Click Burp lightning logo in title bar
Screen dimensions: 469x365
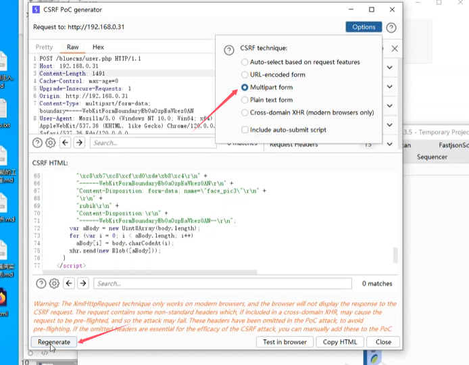click(x=36, y=9)
